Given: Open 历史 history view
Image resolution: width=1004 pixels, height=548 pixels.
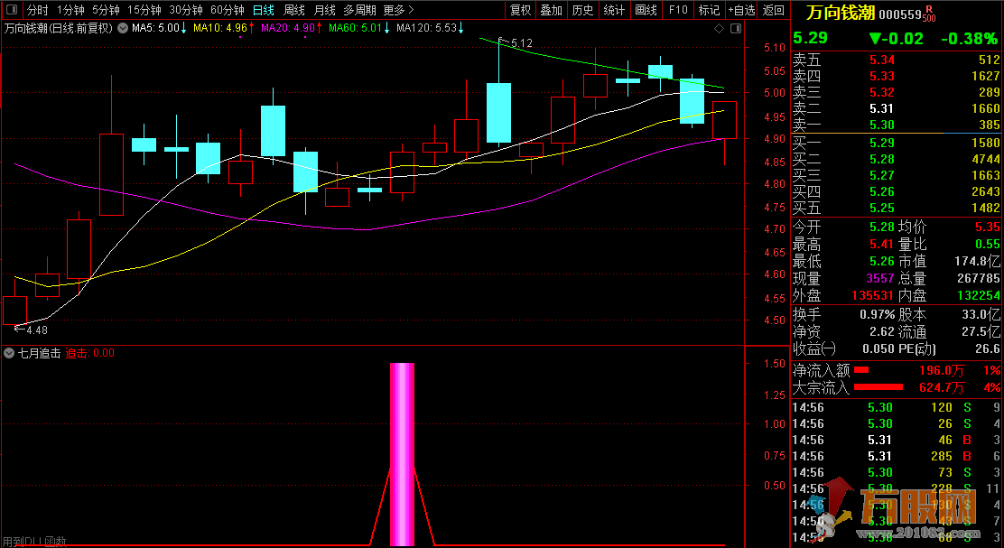Looking at the screenshot, I should coord(582,10).
